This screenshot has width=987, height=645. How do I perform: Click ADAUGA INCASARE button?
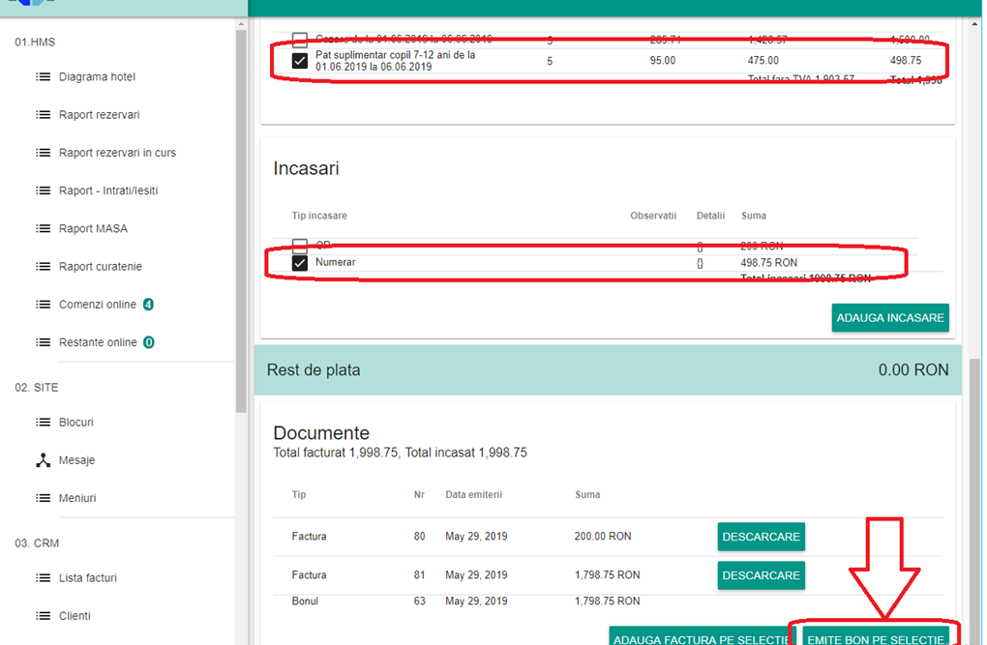coord(890,318)
